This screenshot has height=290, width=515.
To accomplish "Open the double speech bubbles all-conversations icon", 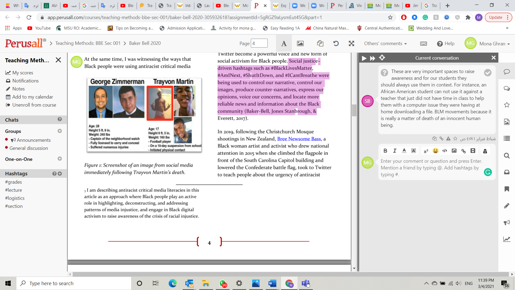I will tap(507, 88).
